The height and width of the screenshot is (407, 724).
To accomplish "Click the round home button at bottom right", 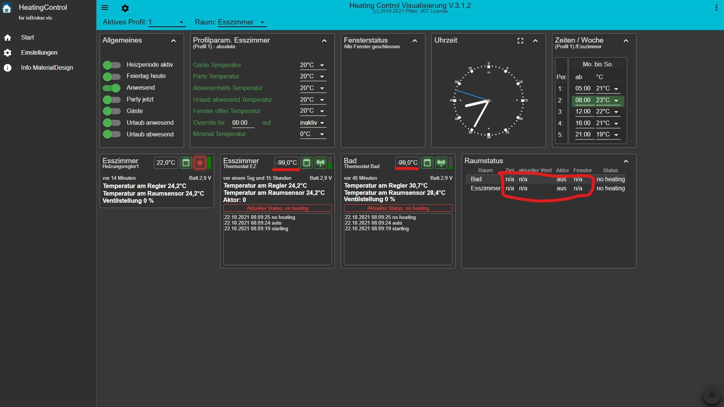I will coord(712,395).
